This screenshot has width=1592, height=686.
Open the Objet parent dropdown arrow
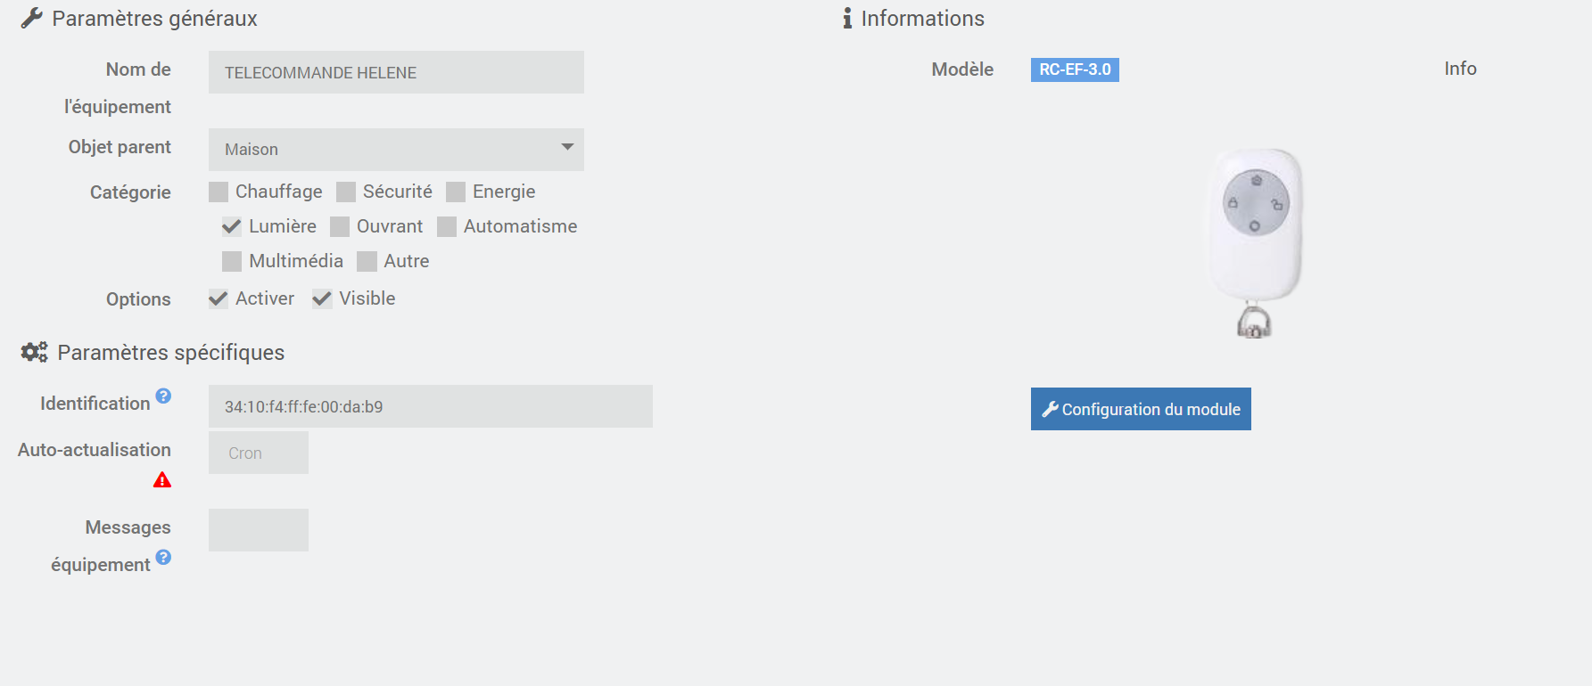(x=567, y=148)
